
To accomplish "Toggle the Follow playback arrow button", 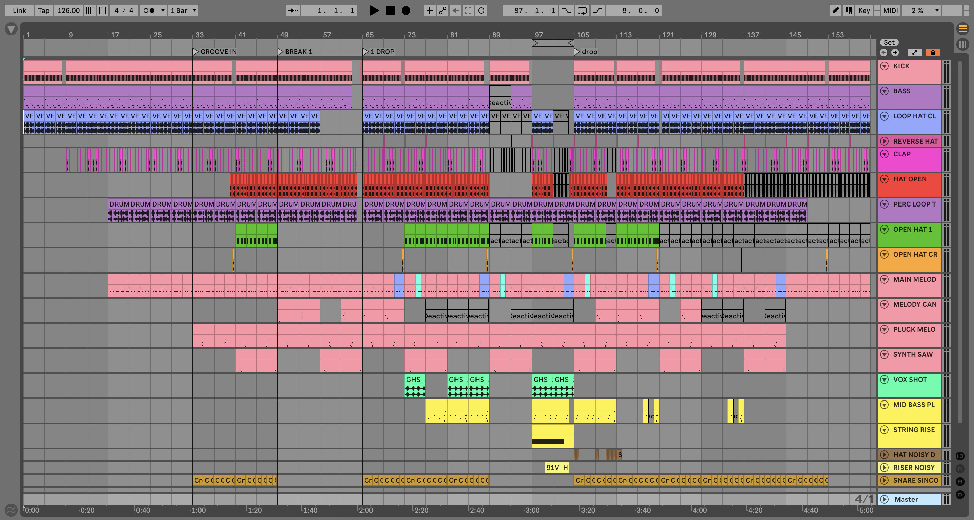I will point(293,10).
